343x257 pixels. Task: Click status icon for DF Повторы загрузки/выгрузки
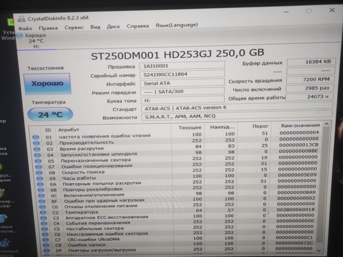pyautogui.click(x=47, y=250)
